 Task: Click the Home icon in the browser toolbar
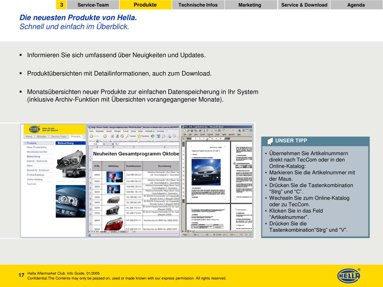122,136
